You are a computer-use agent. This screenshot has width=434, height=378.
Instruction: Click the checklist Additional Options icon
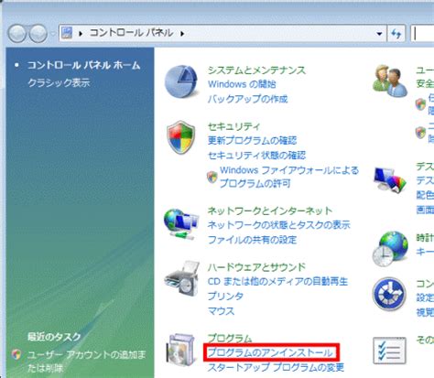point(389,351)
